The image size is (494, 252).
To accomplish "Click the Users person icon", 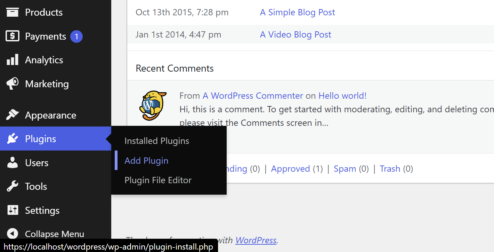I will click(13, 163).
